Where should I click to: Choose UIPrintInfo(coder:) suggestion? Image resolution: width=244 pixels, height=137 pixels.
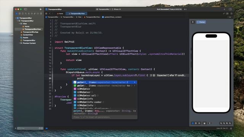coord(104,102)
